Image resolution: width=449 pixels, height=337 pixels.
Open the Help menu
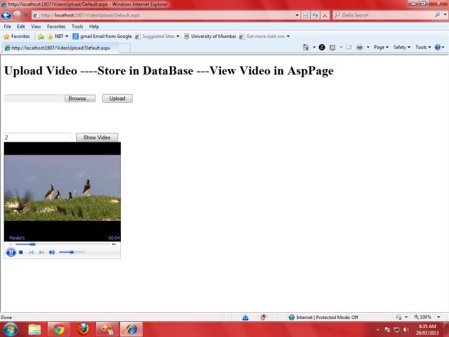click(x=94, y=26)
